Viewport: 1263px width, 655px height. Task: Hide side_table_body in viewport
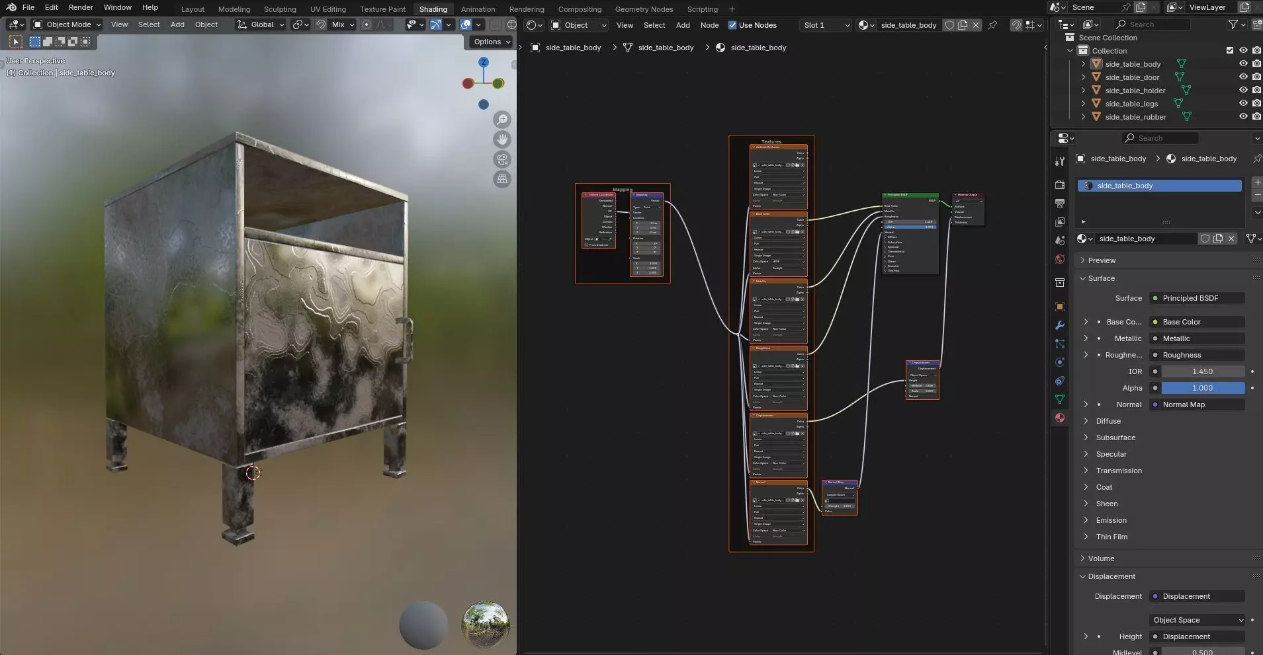click(x=1243, y=64)
